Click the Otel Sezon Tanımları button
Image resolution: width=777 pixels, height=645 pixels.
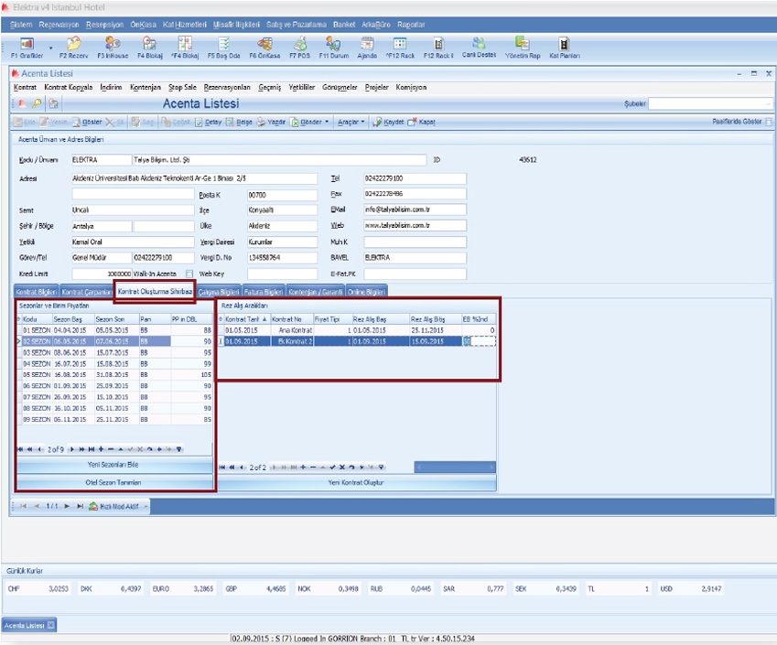(x=112, y=482)
